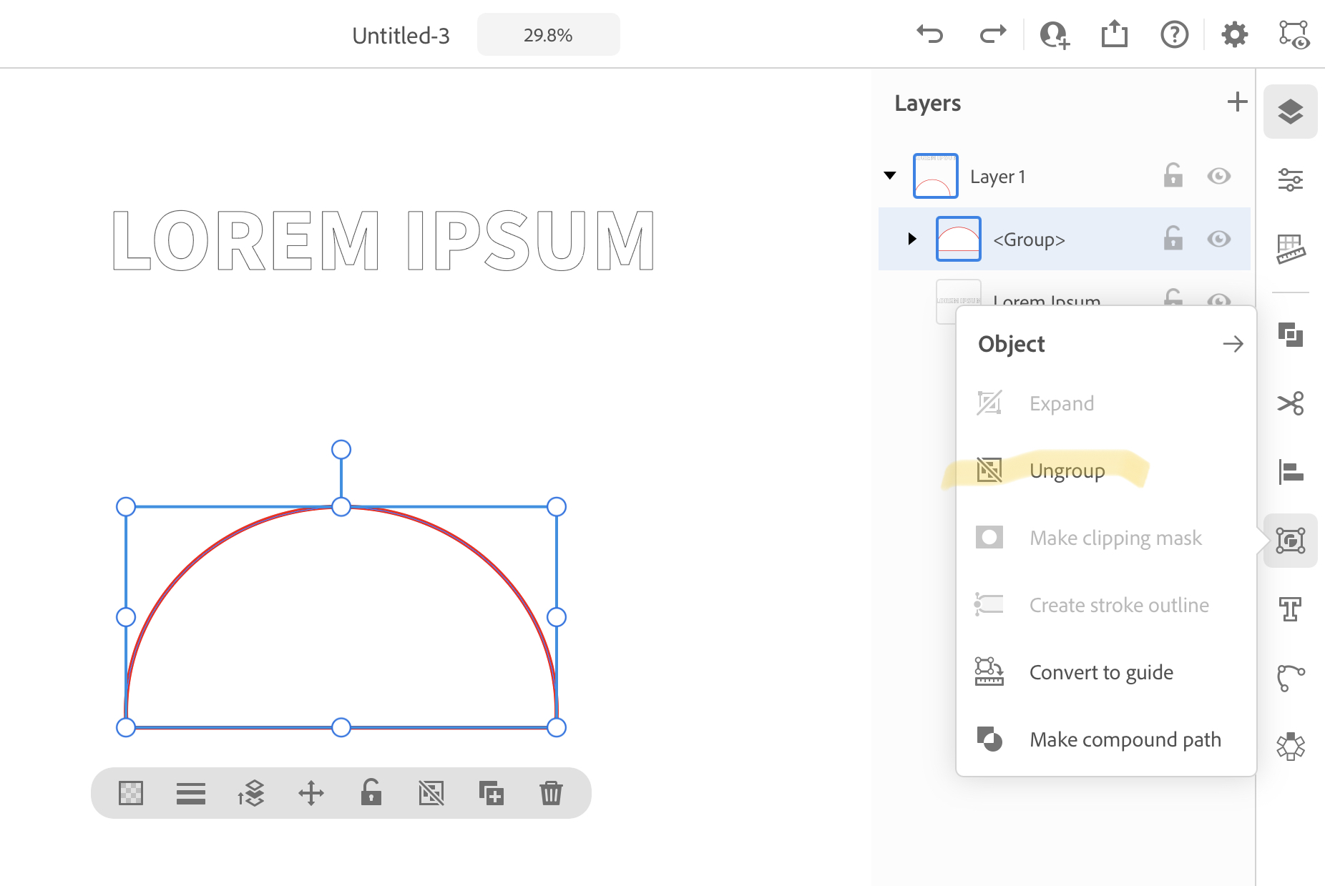Choose Ungroup from the Object menu
Screen dimensions: 1325x886
[1067, 471]
